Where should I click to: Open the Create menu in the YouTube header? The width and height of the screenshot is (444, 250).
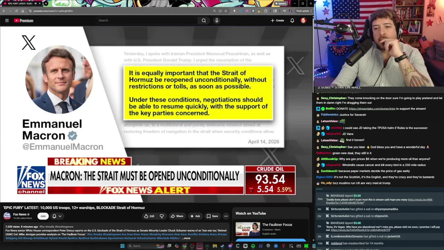coord(277,20)
